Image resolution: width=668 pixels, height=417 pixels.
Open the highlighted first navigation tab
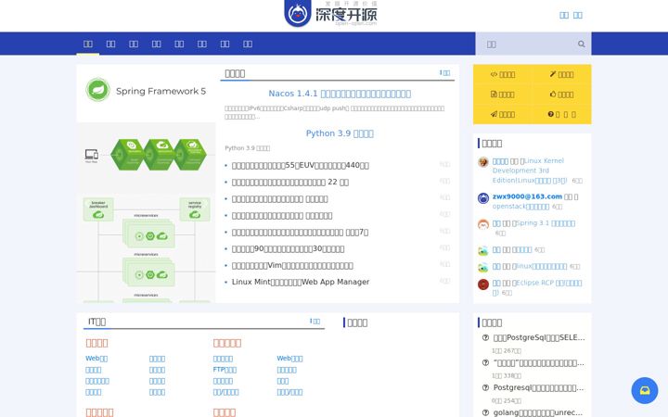click(88, 44)
